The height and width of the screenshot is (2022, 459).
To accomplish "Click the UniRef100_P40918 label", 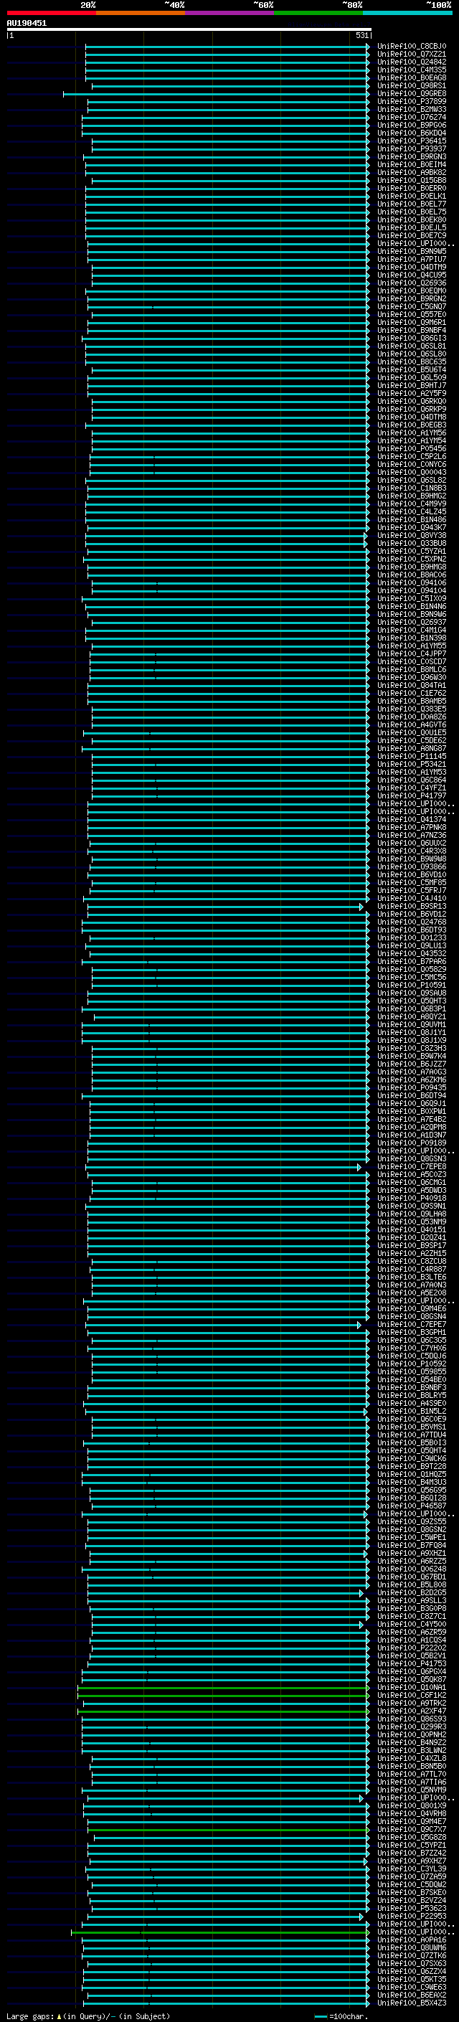I will click(411, 1199).
